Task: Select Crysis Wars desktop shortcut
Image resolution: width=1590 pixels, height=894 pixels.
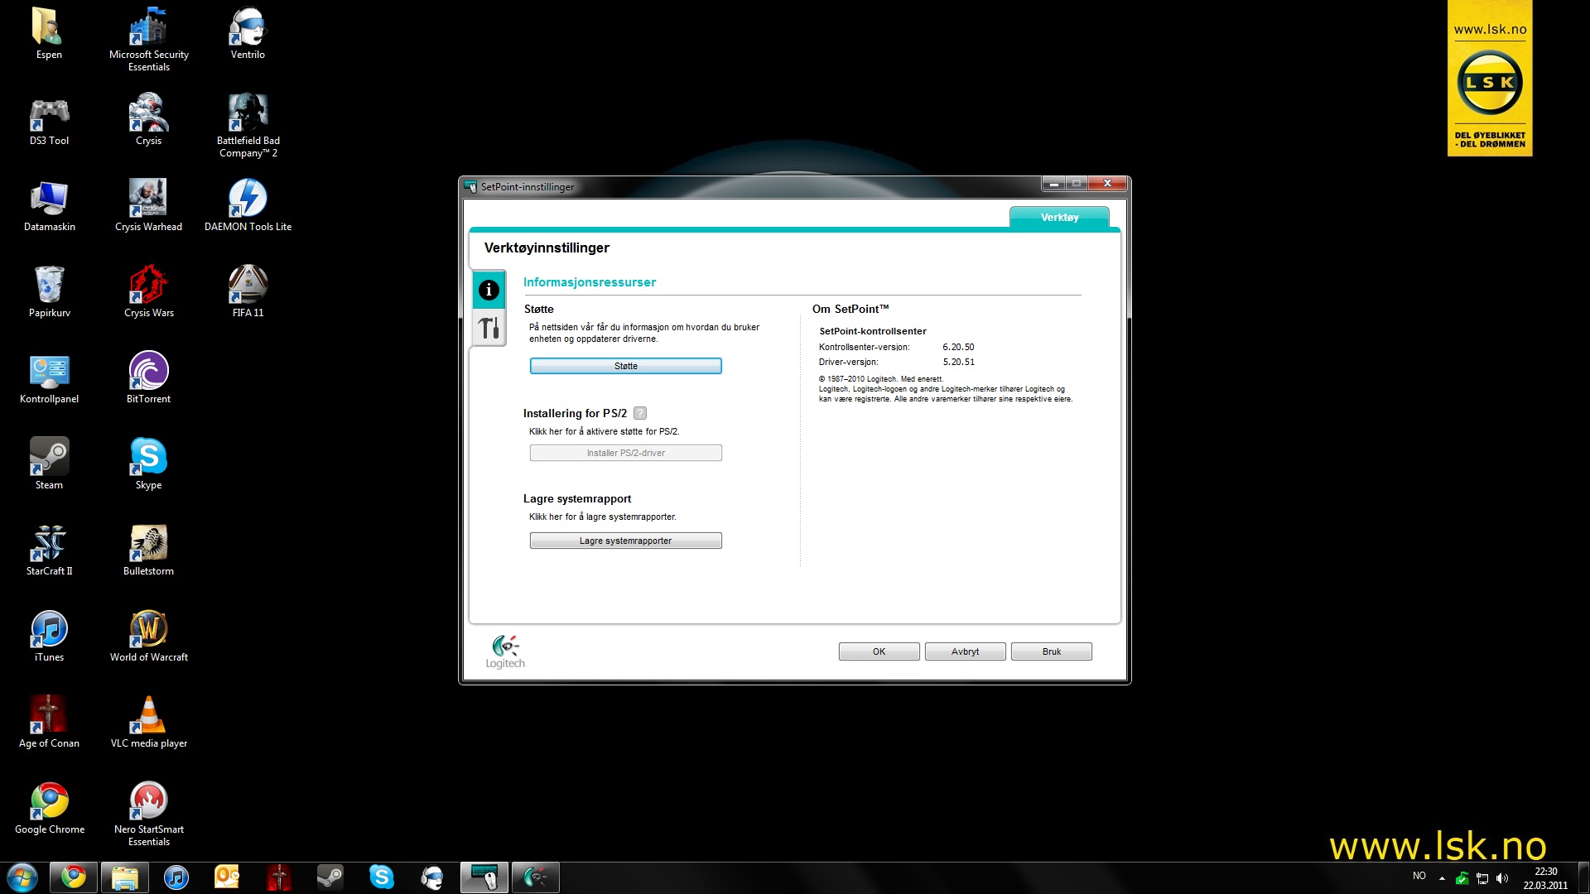Action: 149,293
